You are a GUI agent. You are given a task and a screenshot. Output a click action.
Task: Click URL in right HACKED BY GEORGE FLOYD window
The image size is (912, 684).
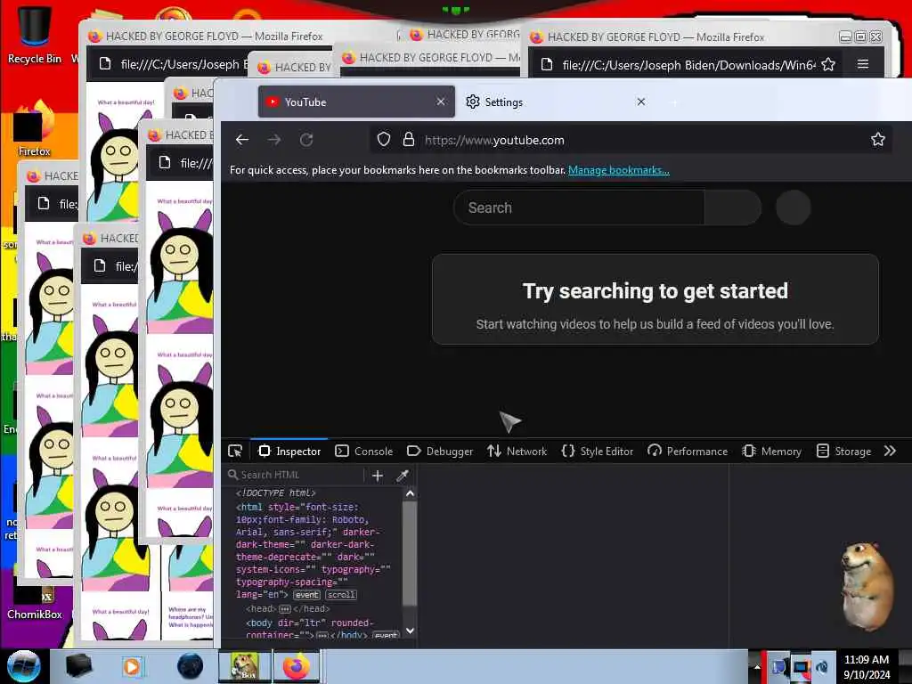click(688, 65)
